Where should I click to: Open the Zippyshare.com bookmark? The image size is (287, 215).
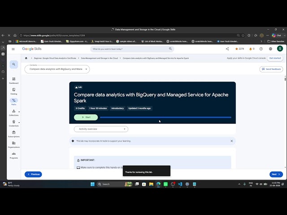tap(77, 41)
